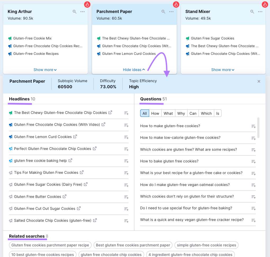Select the 'How' question filter
Screen dimensions: 270x257
(155, 113)
